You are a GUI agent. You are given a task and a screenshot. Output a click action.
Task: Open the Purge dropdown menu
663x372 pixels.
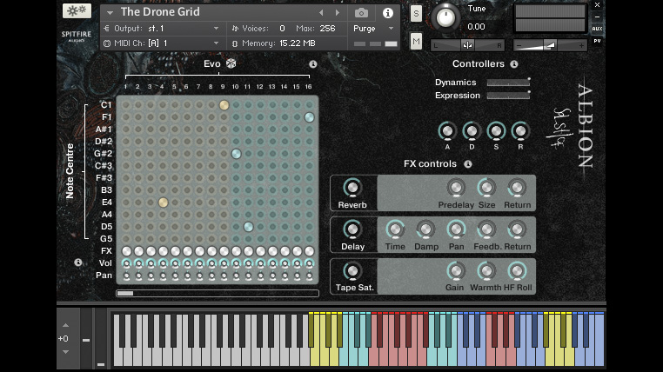click(374, 29)
